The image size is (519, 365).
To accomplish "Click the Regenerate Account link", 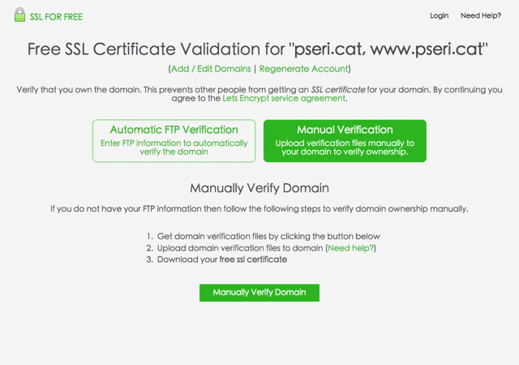I will (303, 69).
